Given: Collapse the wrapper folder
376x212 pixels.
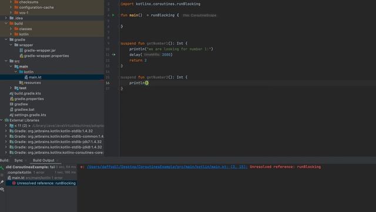Looking at the screenshot, I should (x=11, y=45).
